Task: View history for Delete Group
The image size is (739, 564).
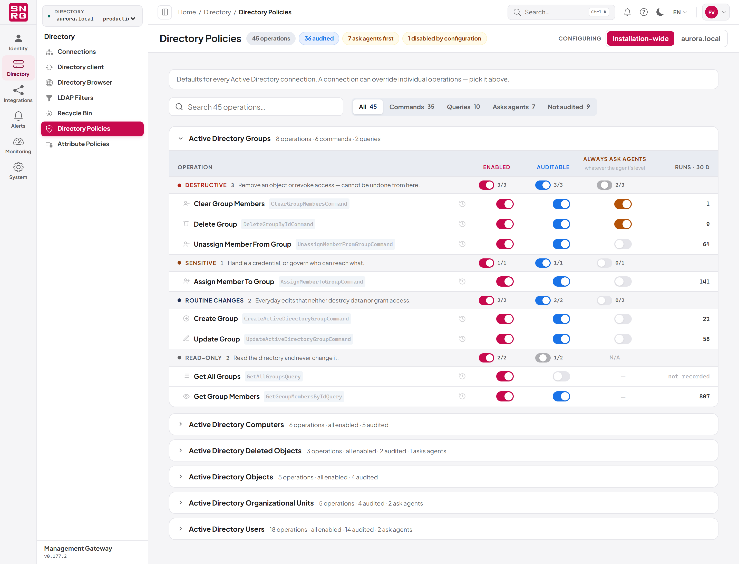Action: pos(462,224)
